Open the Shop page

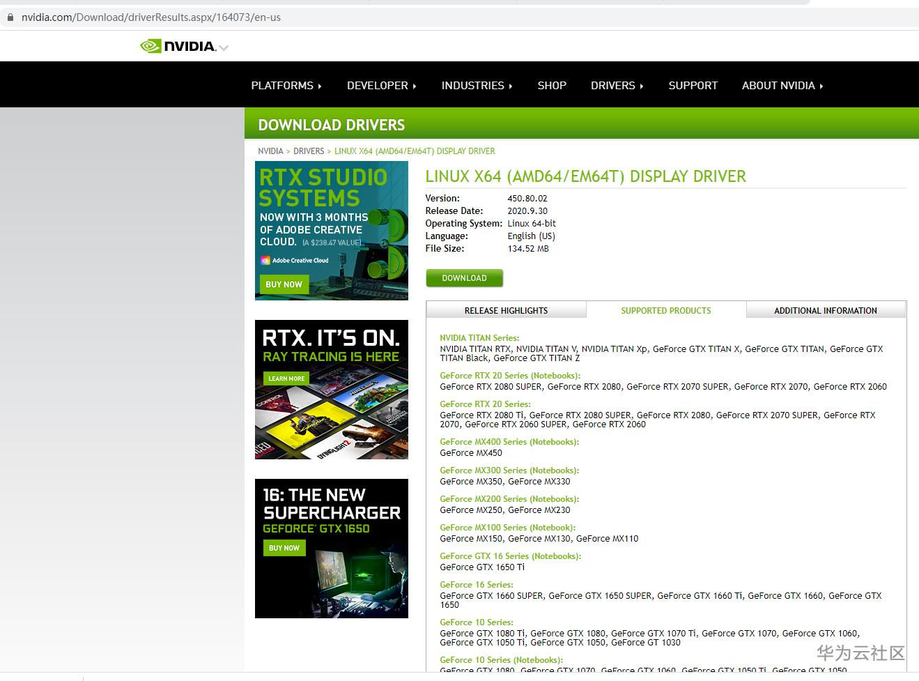552,85
